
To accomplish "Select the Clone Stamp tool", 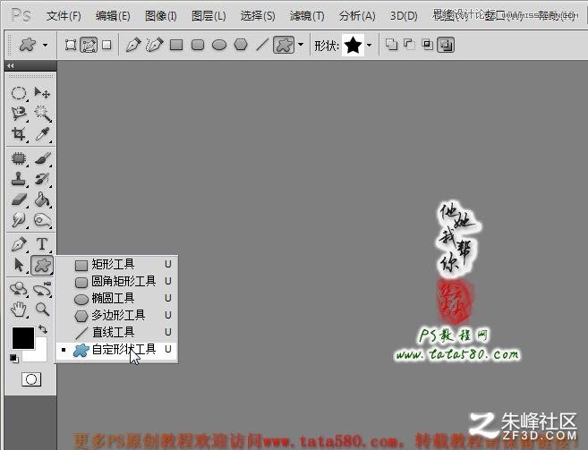I will (19, 179).
